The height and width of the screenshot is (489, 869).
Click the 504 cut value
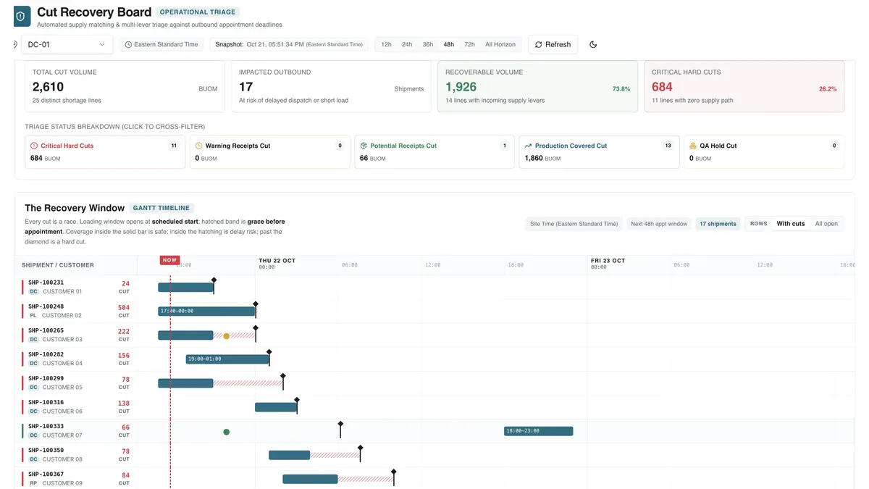(124, 307)
